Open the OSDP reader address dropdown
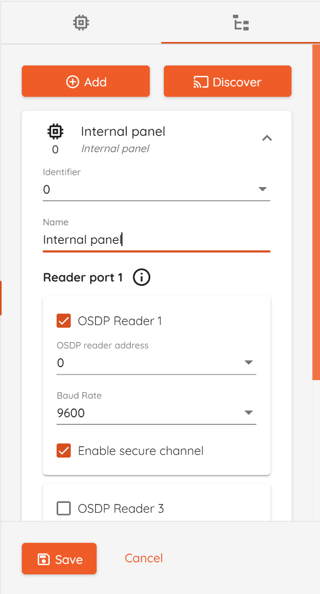The image size is (320, 594). click(x=156, y=363)
